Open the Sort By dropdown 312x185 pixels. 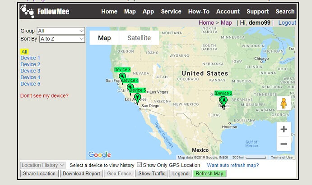[x=62, y=39]
